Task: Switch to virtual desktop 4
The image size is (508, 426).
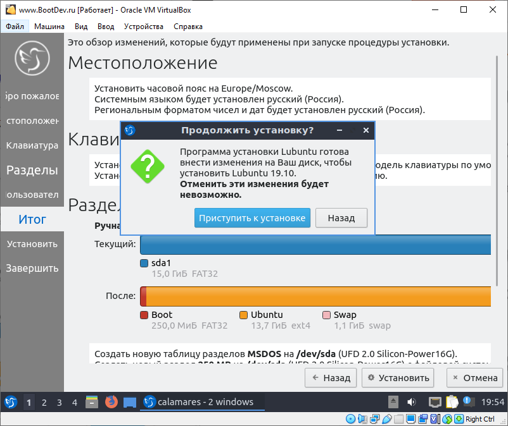Action: 75,403
